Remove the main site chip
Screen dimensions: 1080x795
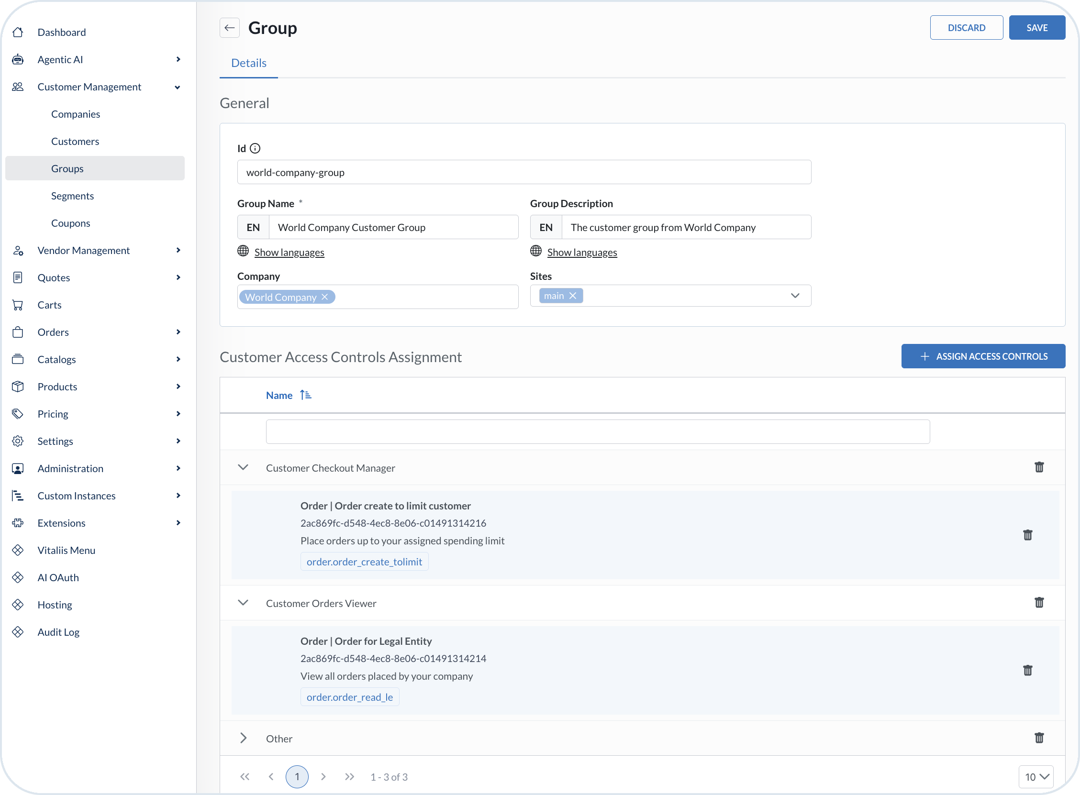(573, 296)
